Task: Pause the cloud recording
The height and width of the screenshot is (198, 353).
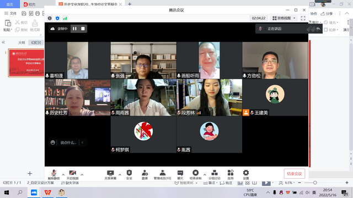Action: point(74,29)
